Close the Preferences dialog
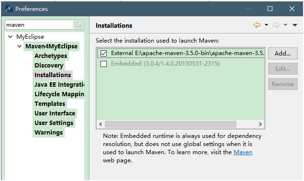304x181 pixels. (x=292, y=9)
